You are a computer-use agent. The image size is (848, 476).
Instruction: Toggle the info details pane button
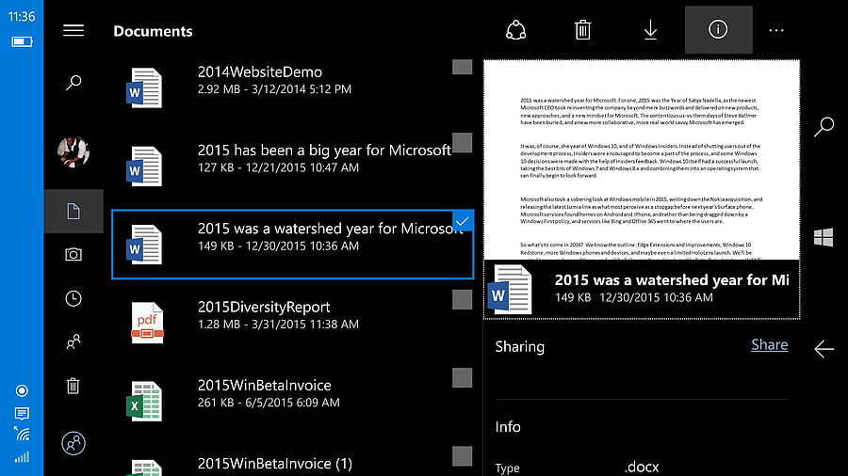point(718,30)
